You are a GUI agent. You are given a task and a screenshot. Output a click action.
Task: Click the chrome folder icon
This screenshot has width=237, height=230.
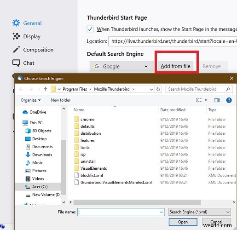(76, 119)
